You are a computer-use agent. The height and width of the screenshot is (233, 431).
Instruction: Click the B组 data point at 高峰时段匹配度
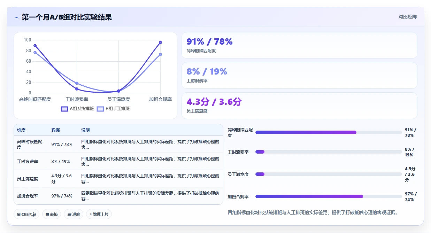click(35, 52)
